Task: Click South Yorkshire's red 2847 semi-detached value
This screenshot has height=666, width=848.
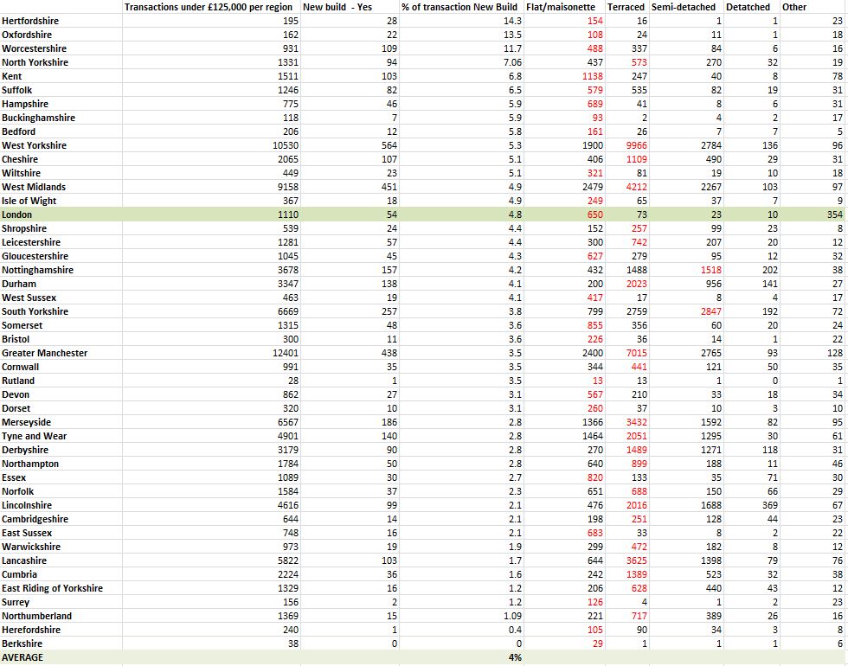Action: (x=709, y=311)
